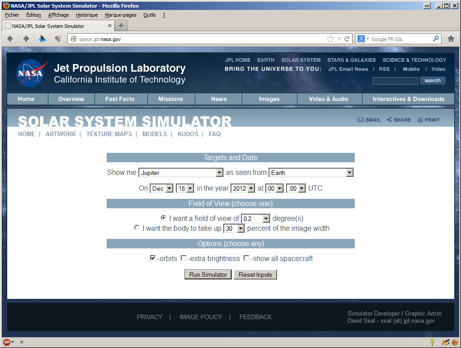461x348 pixels.
Task: Open the address bar history dropdown arrow
Action: coord(339,39)
